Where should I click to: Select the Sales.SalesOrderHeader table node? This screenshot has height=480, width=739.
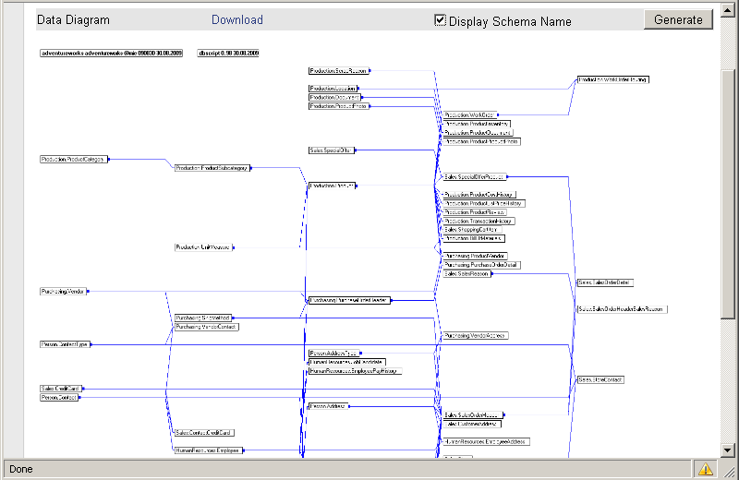(473, 415)
